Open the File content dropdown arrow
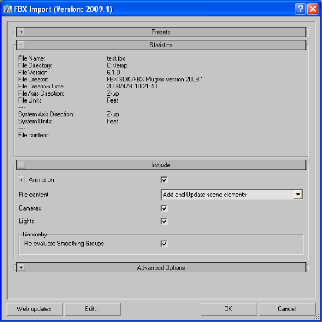Screen dimensions: 322x322 pos(298,194)
